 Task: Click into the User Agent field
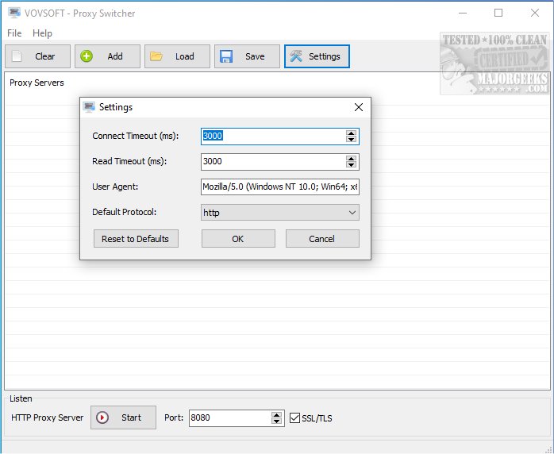pyautogui.click(x=279, y=187)
